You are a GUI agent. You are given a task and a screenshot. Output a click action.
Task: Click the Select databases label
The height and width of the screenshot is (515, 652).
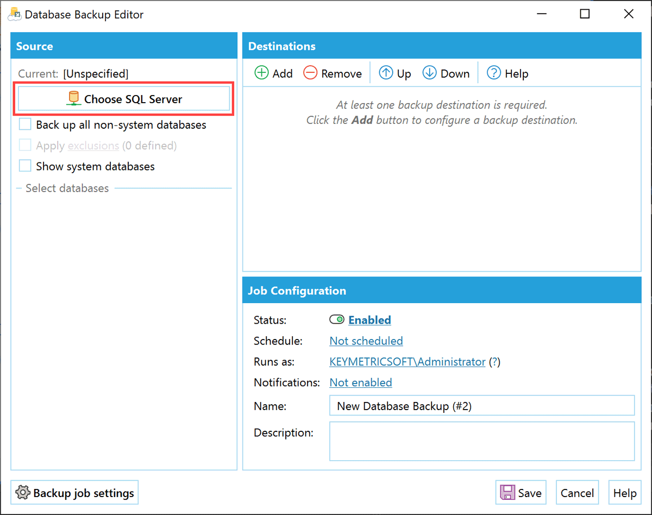tap(67, 188)
